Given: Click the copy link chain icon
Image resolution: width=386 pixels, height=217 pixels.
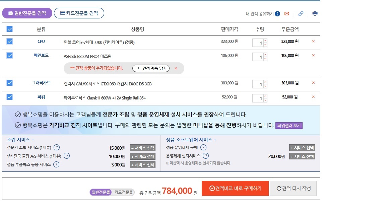Looking at the screenshot, I should click(301, 13).
